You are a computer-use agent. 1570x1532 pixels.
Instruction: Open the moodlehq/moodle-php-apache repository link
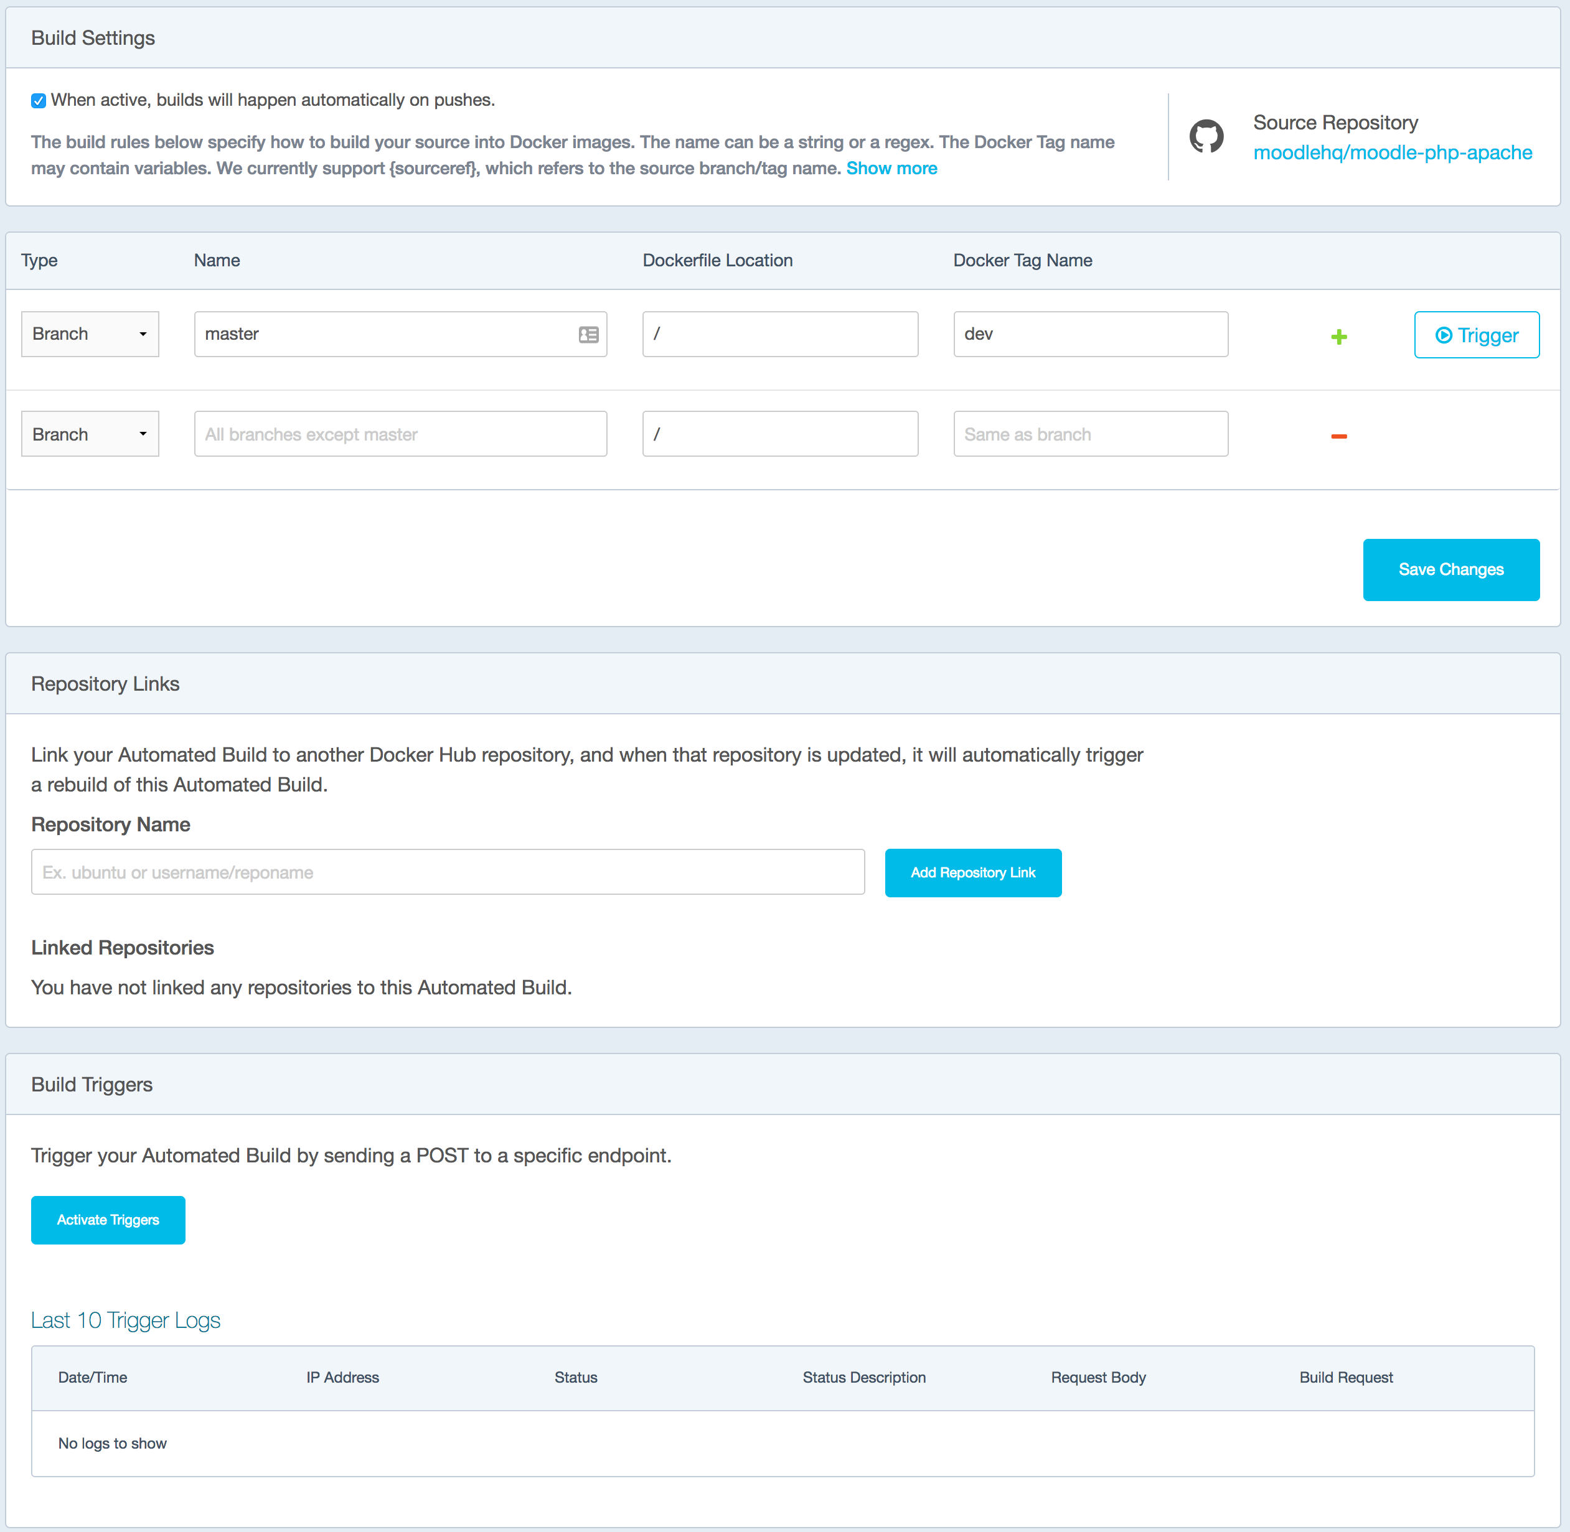1392,152
